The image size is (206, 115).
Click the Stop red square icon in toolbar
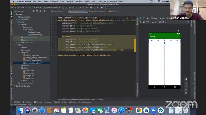(87, 8)
